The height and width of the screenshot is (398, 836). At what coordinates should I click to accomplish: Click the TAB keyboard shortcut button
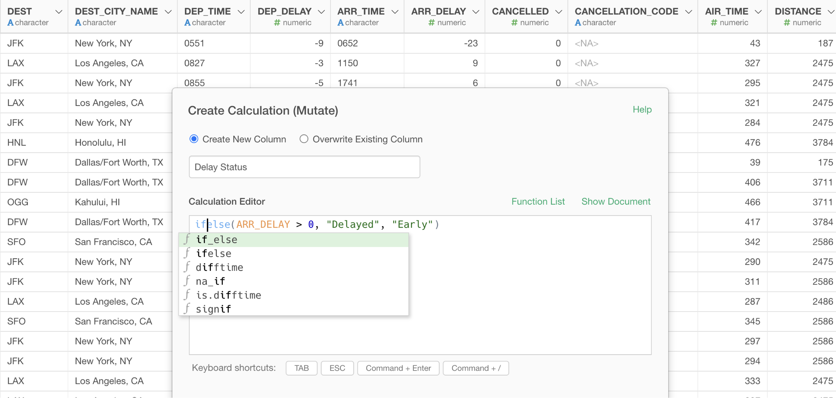pyautogui.click(x=302, y=368)
